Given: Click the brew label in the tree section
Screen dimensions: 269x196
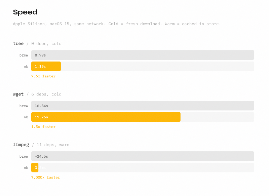Looking at the screenshot, I should click(x=24, y=55).
